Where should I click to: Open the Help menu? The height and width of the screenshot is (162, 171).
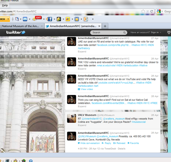tap(5, 5)
